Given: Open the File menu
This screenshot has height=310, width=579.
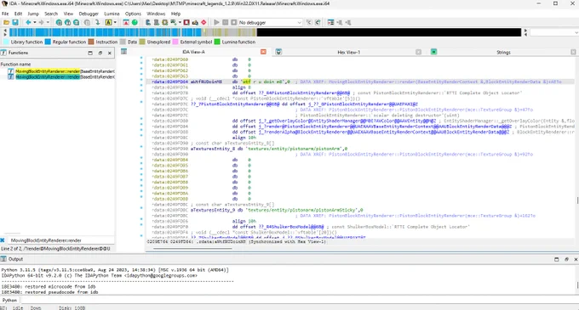Looking at the screenshot, I should click(x=5, y=14).
